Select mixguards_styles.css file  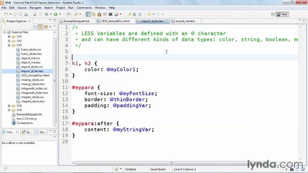[34, 88]
